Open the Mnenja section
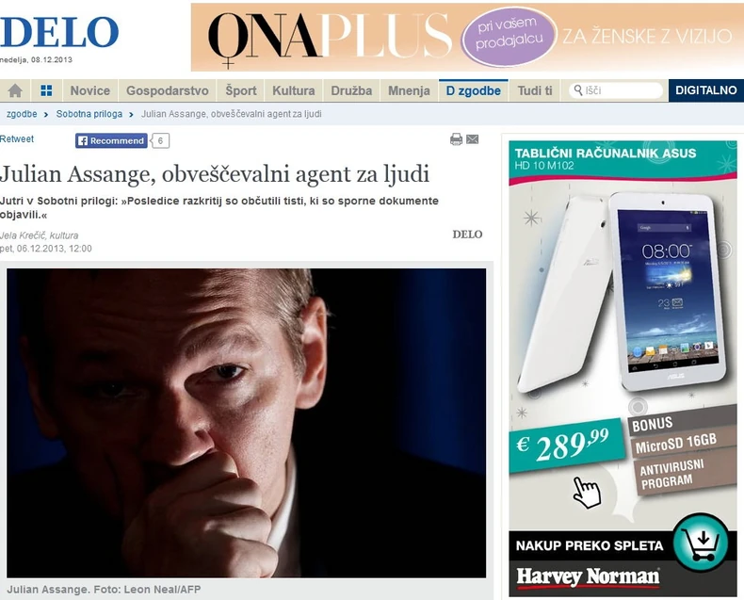 click(x=409, y=90)
